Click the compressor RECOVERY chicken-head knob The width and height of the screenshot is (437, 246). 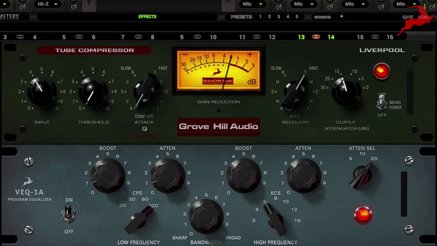[x=295, y=92]
